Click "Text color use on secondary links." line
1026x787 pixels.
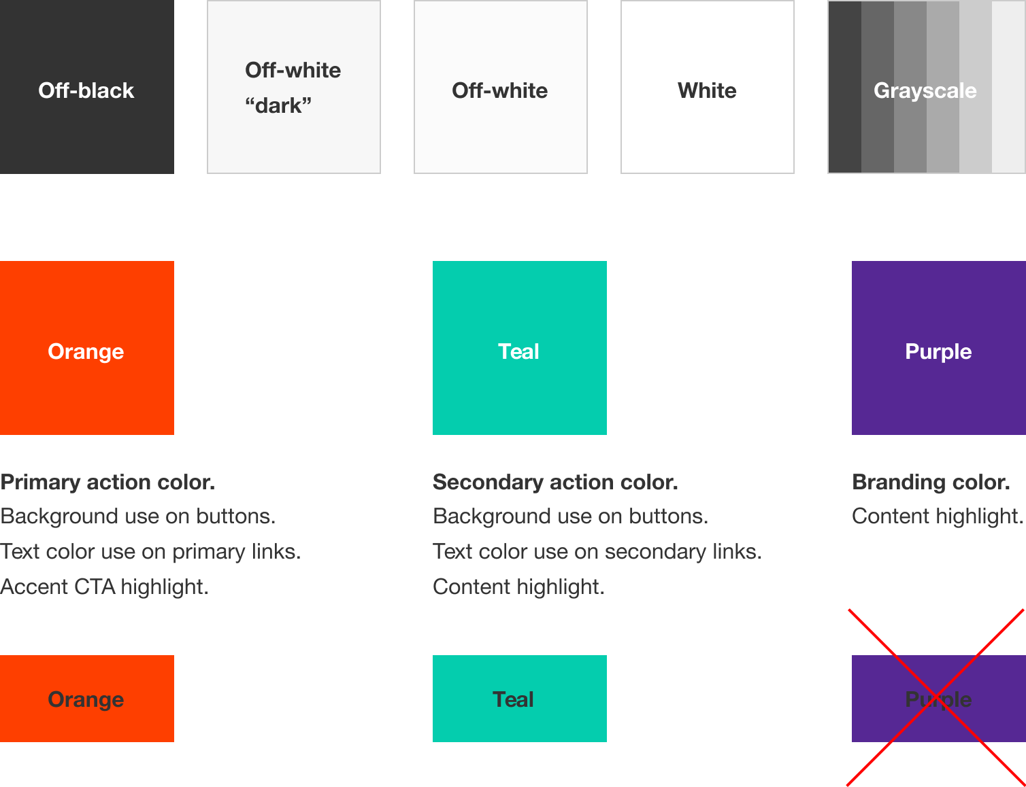(597, 551)
